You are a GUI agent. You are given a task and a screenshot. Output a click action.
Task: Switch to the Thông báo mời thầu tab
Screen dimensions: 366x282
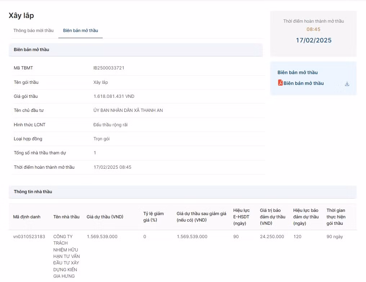point(34,31)
